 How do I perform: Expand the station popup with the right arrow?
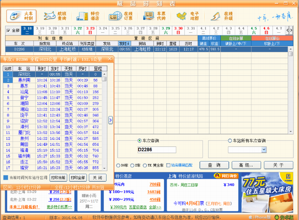pos(111,120)
